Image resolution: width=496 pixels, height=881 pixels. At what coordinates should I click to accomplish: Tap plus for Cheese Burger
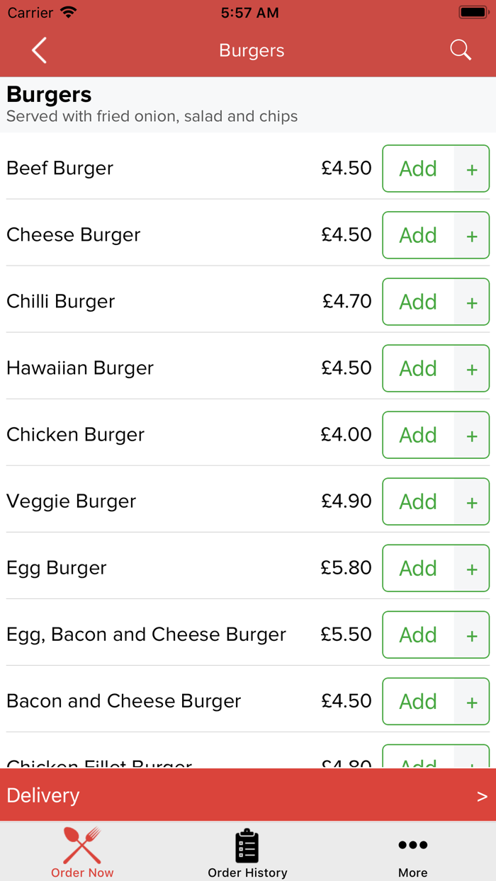(472, 236)
